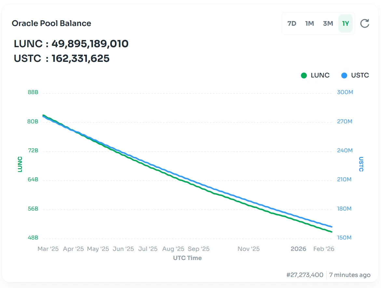The height and width of the screenshot is (288, 381).
Task: Select the 1Y range button
Action: 346,23
